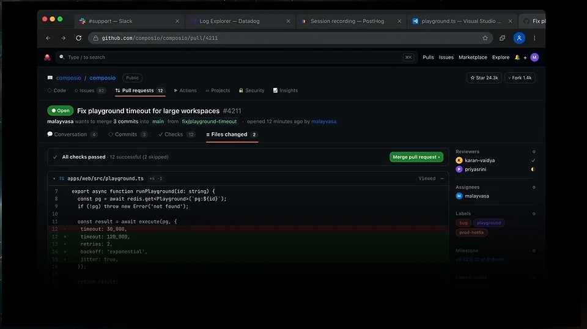Open the Actions tab
Image resolution: width=587 pixels, height=329 pixels.
(185, 91)
